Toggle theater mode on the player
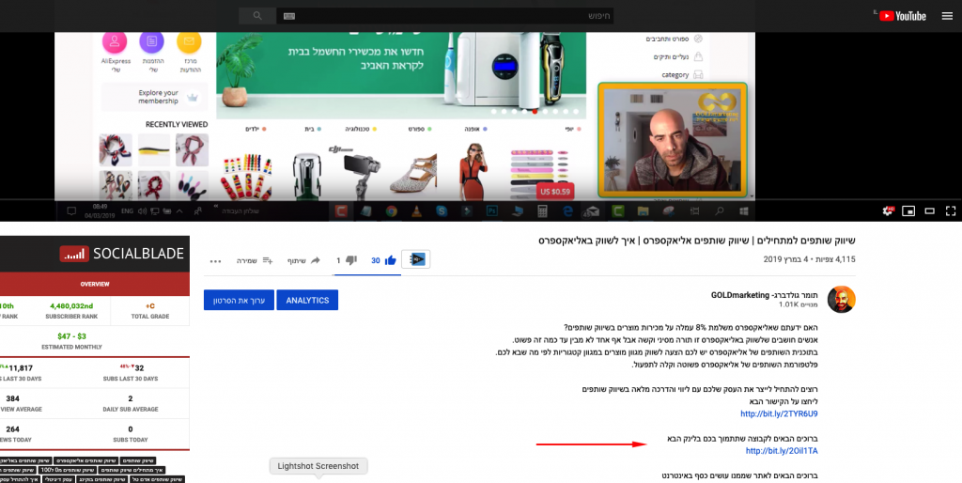 pos(929,210)
